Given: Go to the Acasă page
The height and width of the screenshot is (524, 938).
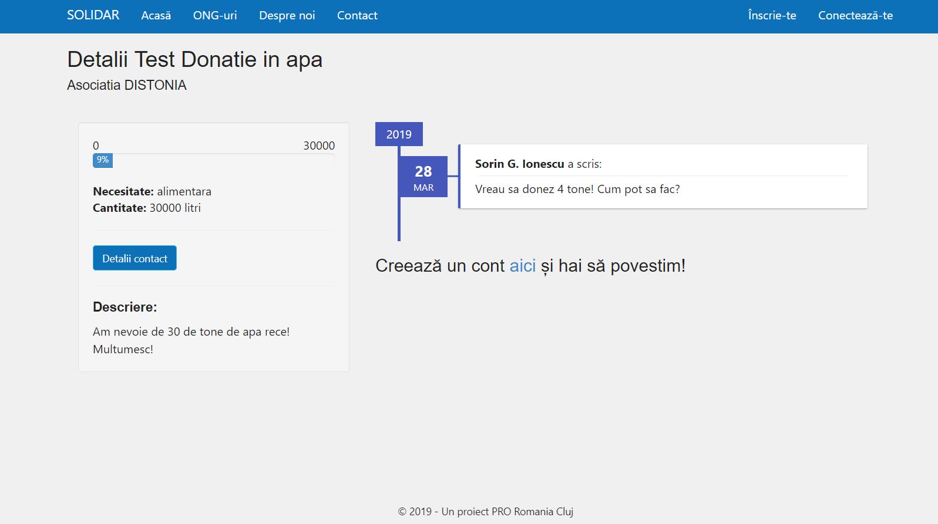Looking at the screenshot, I should tap(156, 16).
